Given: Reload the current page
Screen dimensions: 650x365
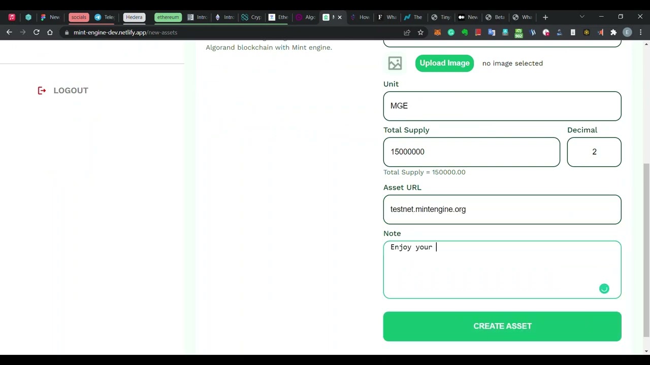Looking at the screenshot, I should (37, 32).
